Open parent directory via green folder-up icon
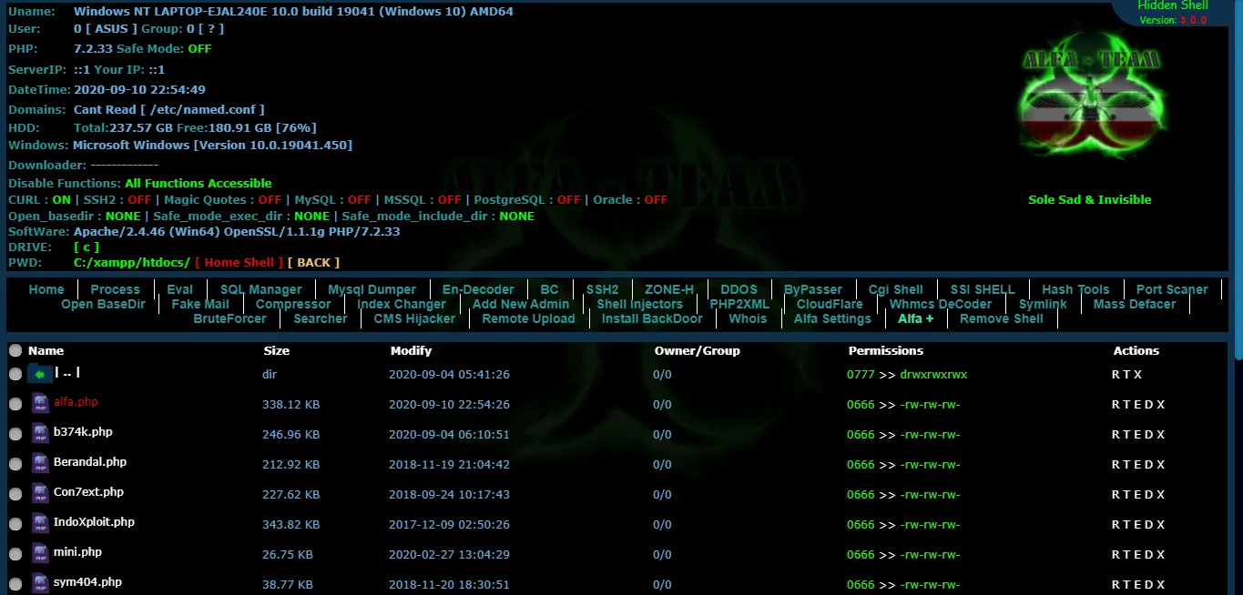1243x595 pixels. 40,372
